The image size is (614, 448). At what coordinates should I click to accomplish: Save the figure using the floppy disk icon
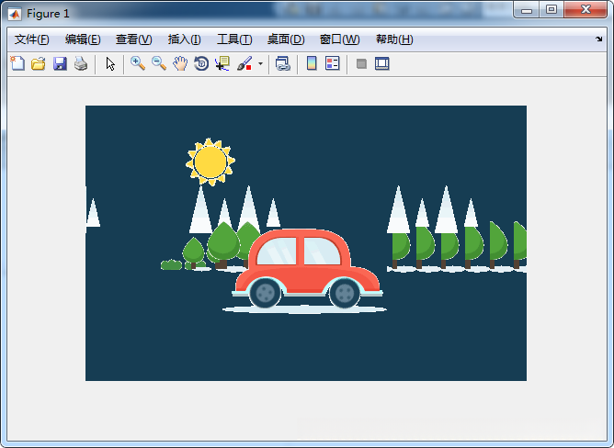60,64
